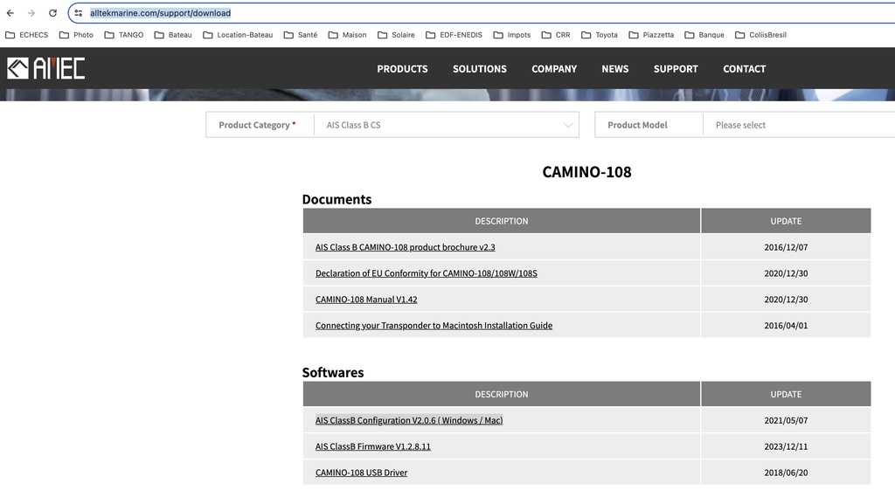Open the CRR bookmark folder
This screenshot has width=895, height=497.
[556, 35]
